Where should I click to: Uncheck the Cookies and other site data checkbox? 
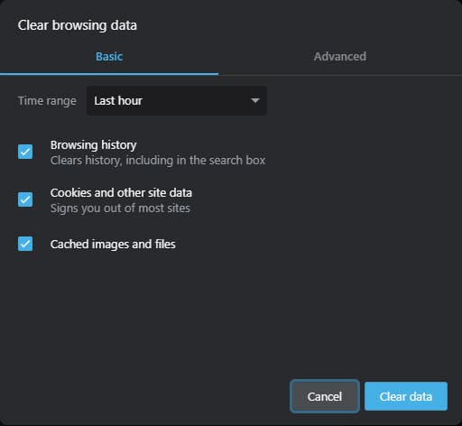tap(25, 199)
